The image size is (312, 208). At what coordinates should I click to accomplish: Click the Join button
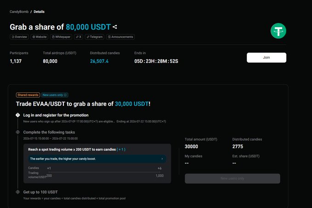(x=267, y=58)
